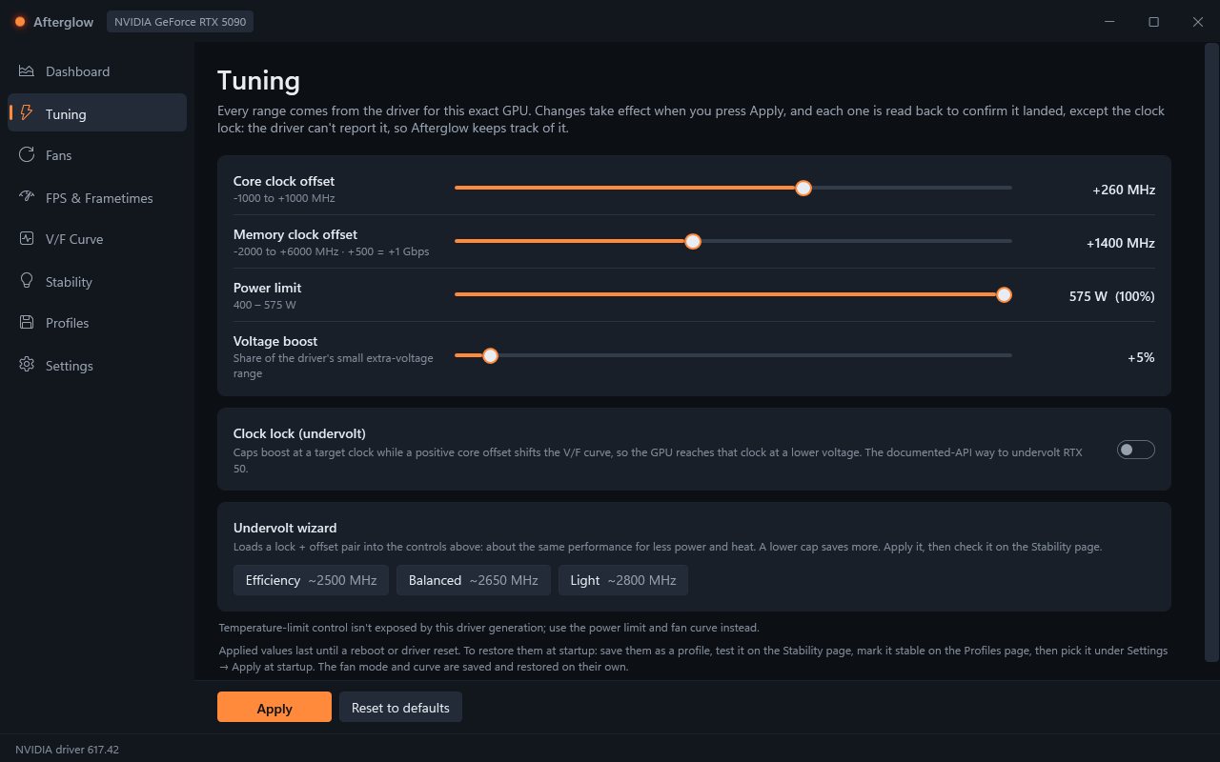Screen dimensions: 1220x762
Task: Open the Settings page label
Action: tap(70, 366)
